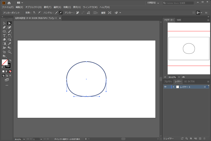Hide handles for multiple selected anchors
This screenshot has height=141, width=211.
point(61,13)
